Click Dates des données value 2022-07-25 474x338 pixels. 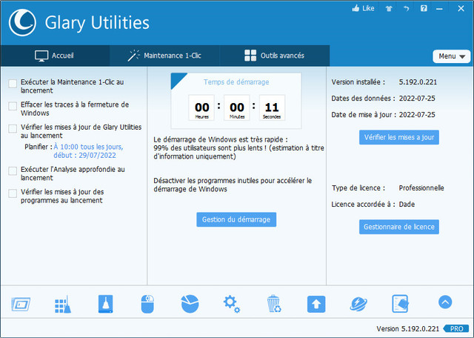pyautogui.click(x=417, y=99)
